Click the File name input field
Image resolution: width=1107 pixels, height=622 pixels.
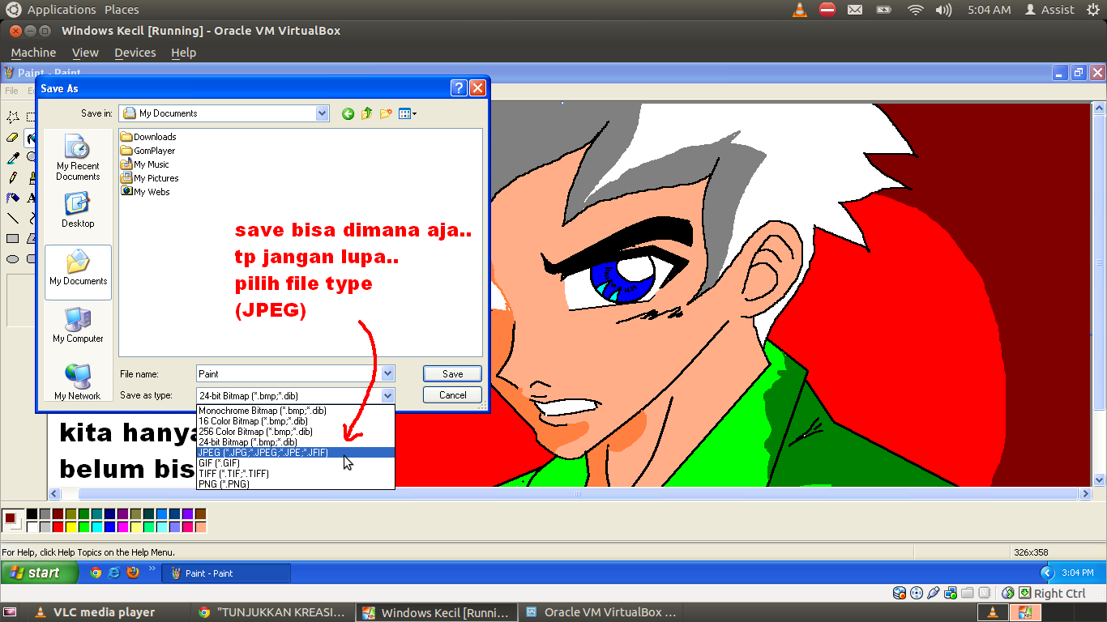point(289,373)
